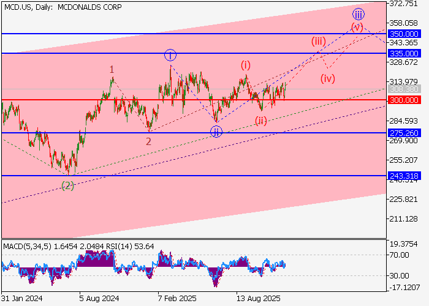Screen dimensions: 429x306
Task: Click the 269.900 price axis value
Action: (403, 140)
